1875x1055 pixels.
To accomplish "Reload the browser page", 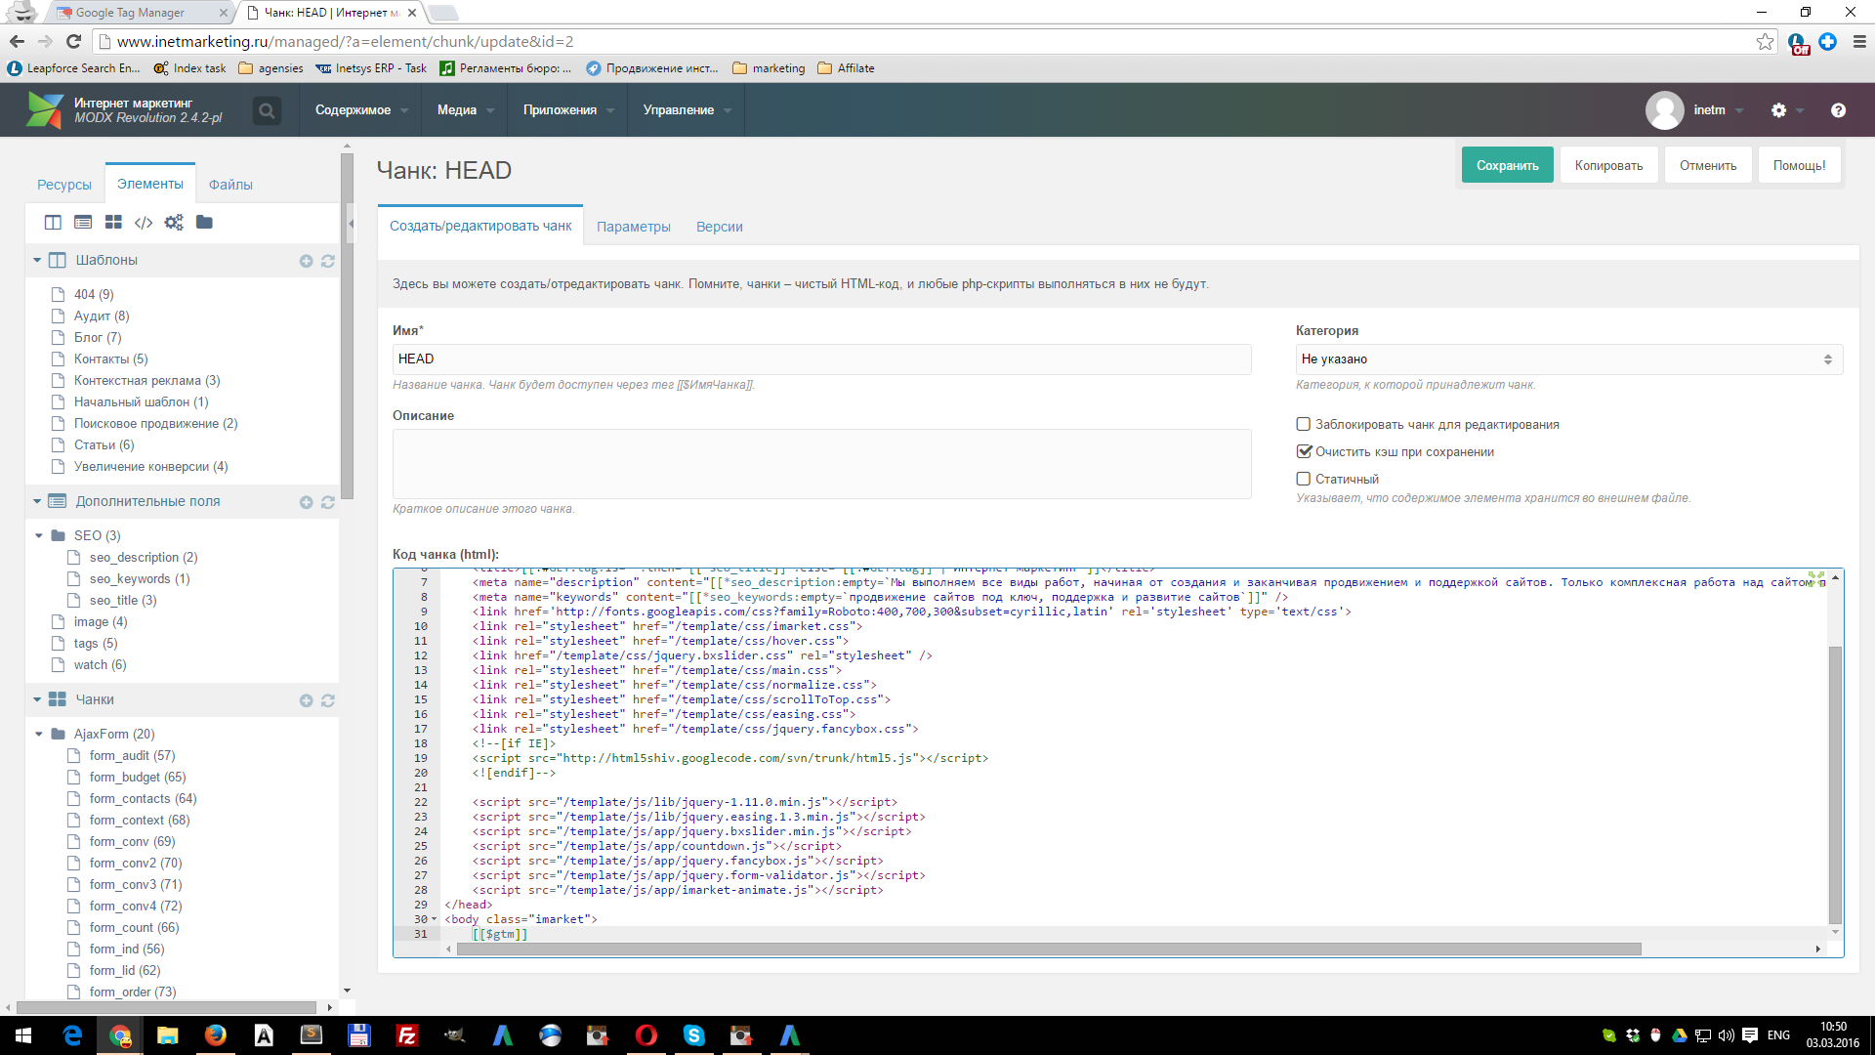I will pos(73,41).
